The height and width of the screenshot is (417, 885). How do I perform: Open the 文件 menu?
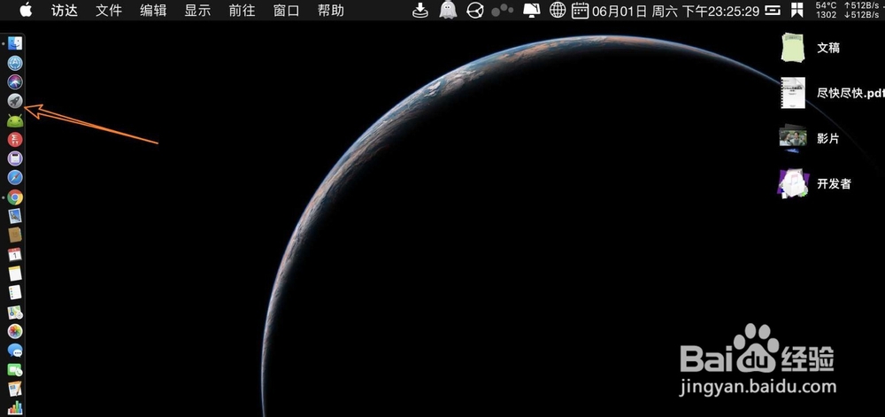[x=109, y=10]
